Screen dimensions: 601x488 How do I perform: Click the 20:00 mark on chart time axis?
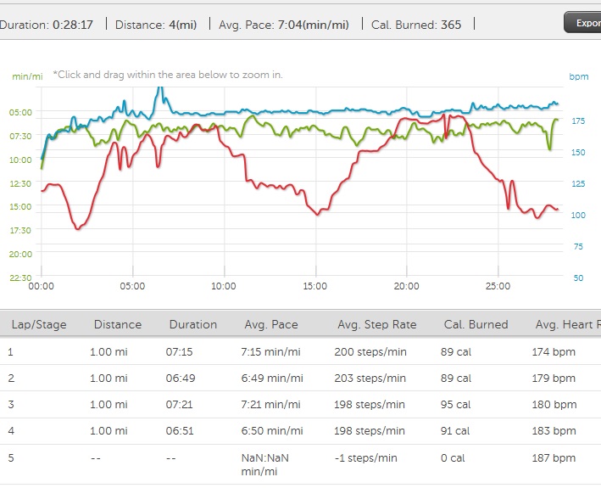pos(407,286)
